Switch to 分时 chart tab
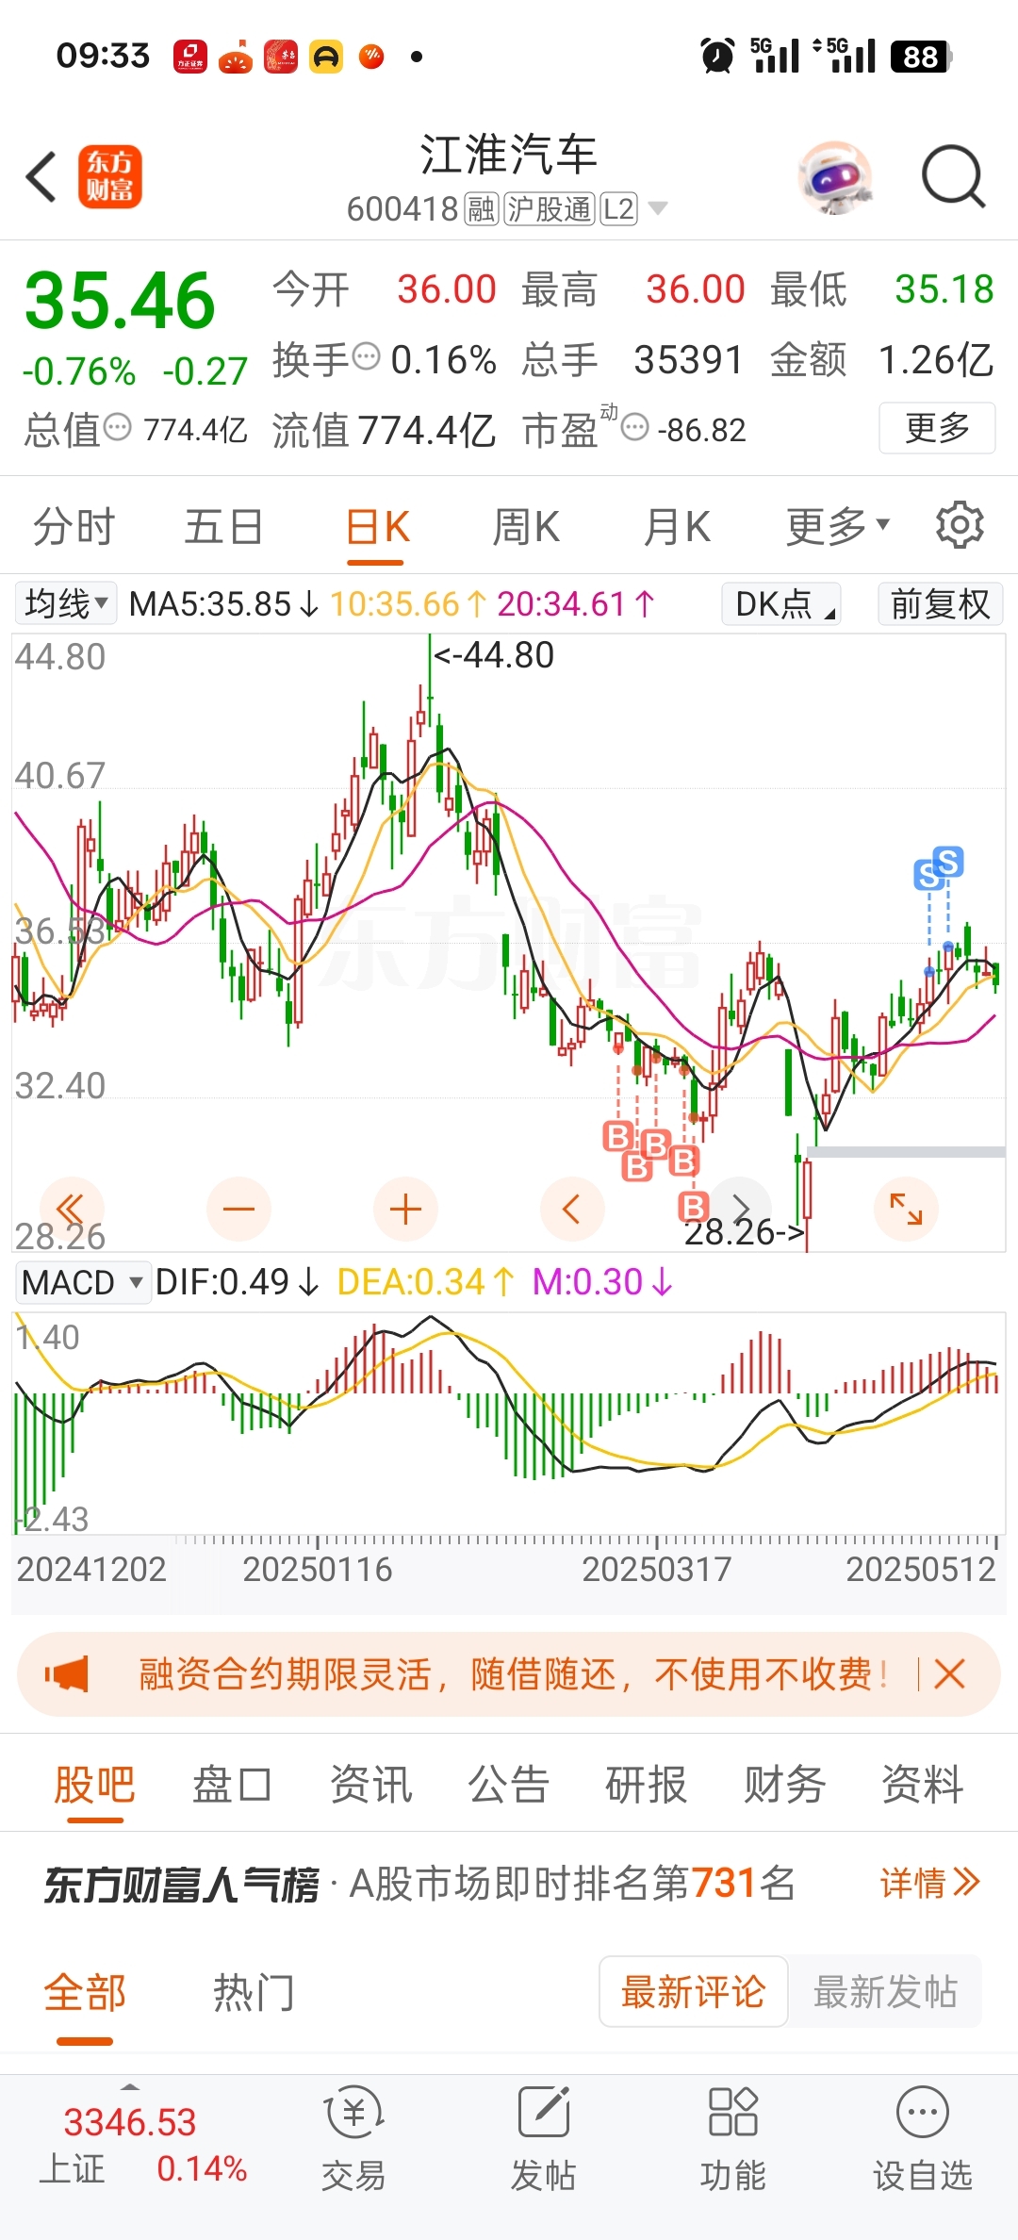This screenshot has height=2240, width=1018. coord(74,526)
